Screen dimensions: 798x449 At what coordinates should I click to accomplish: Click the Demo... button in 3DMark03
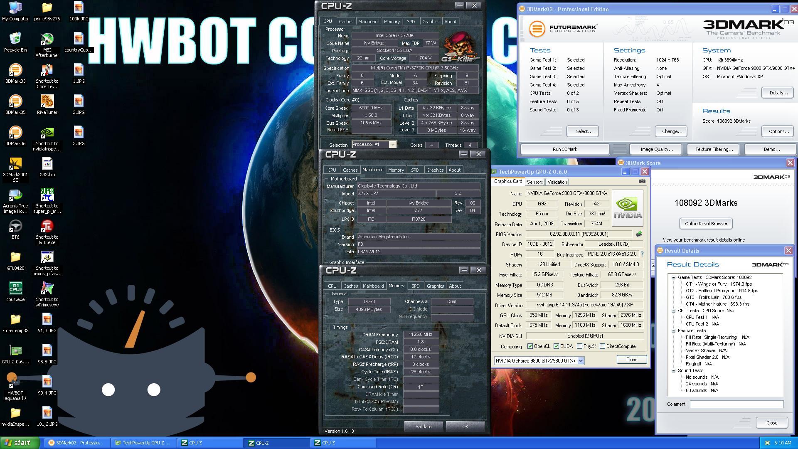click(x=771, y=149)
